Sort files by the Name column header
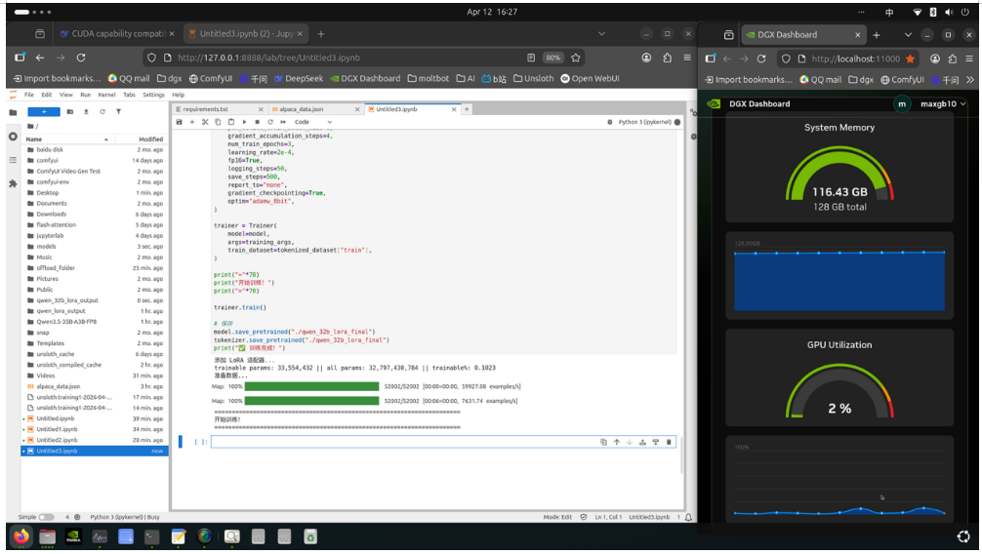The height and width of the screenshot is (554, 982). 68,138
